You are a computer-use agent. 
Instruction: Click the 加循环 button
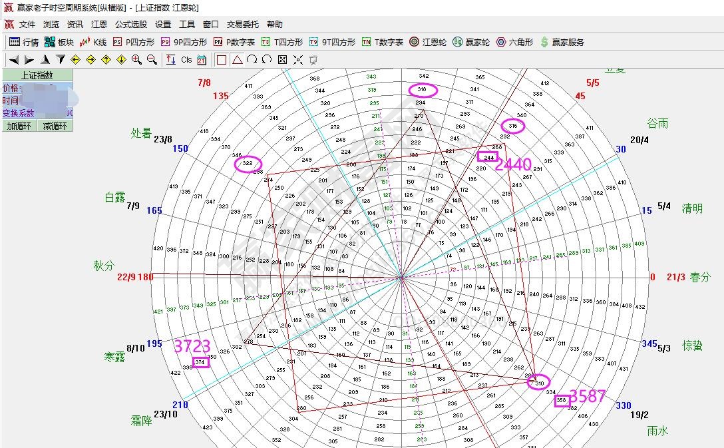point(19,126)
